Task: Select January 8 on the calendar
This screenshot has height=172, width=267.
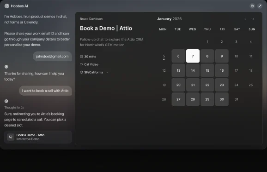Action: [207, 56]
